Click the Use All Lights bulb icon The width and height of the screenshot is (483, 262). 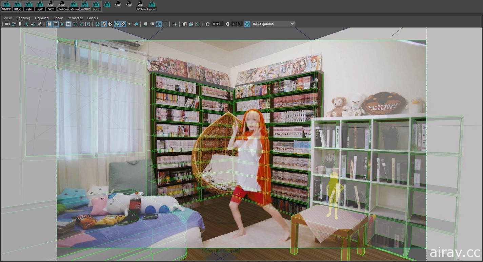coord(129,24)
